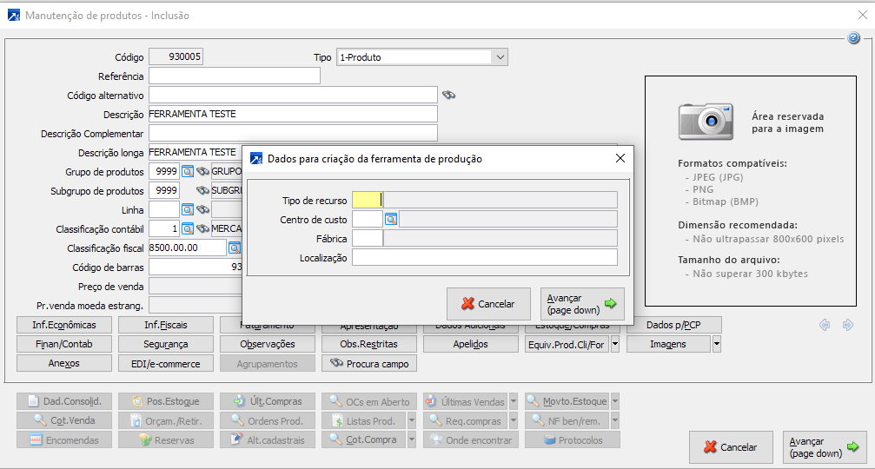This screenshot has width=875, height=469.
Task: Click the Grupo de produtos code 9999
Action: coord(164,172)
